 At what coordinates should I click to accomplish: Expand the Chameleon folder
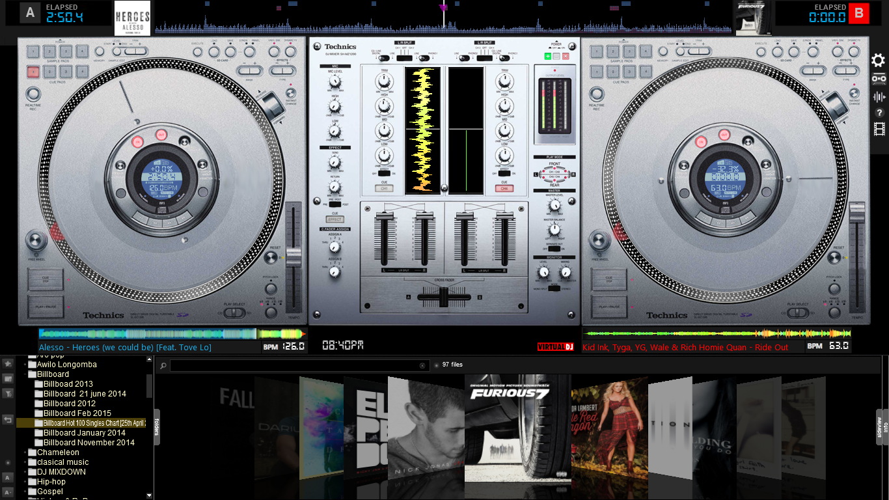25,452
